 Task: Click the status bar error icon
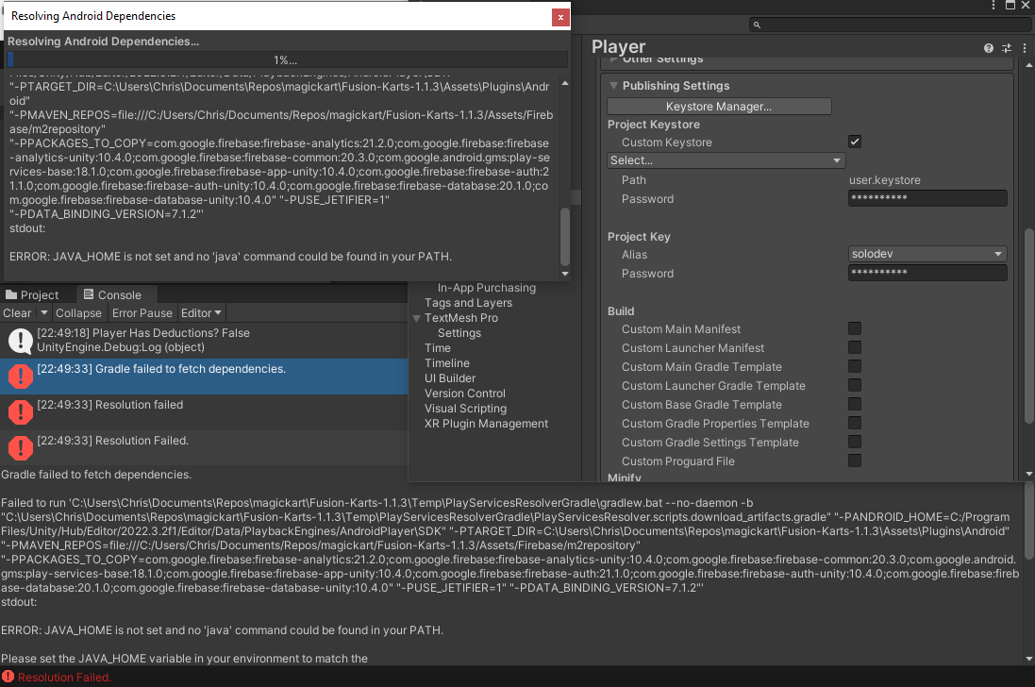pyautogui.click(x=8, y=677)
